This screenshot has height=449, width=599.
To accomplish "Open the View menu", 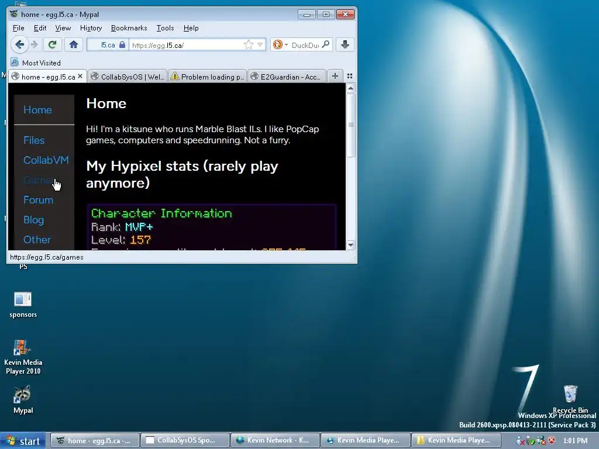I will 63,28.
